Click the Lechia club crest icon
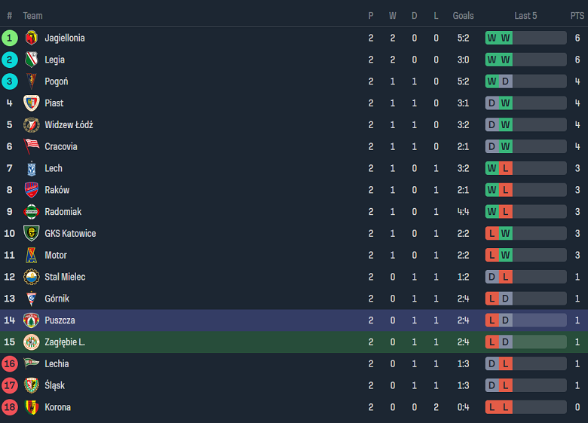Image resolution: width=588 pixels, height=423 pixels. [x=31, y=363]
